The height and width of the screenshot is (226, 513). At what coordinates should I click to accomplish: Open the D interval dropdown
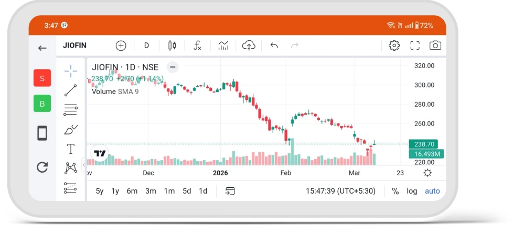tap(146, 46)
